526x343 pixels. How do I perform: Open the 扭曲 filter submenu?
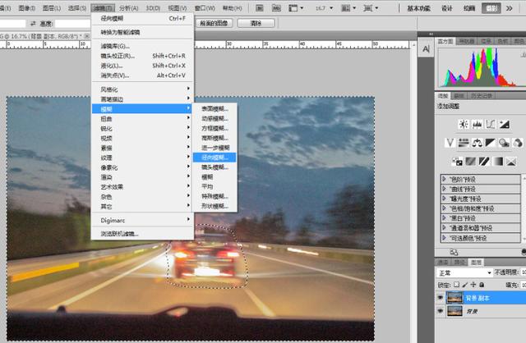pyautogui.click(x=143, y=119)
